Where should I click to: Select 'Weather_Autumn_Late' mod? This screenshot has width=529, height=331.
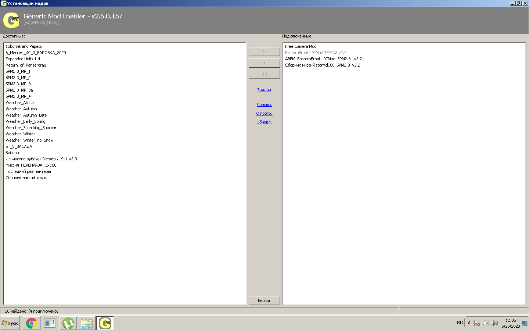point(26,115)
